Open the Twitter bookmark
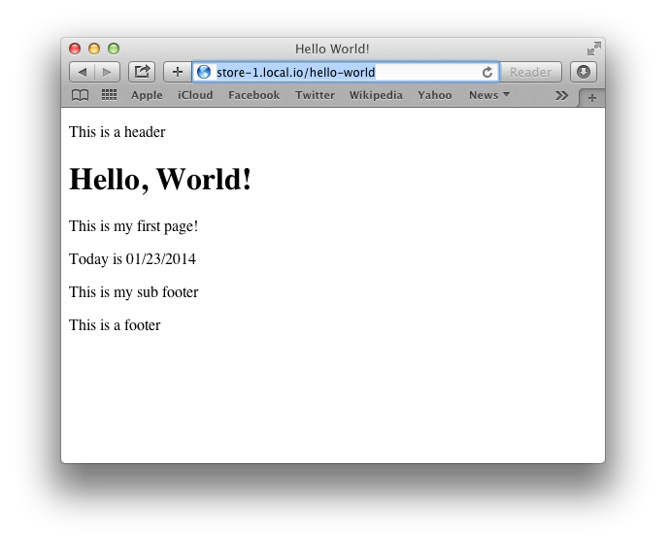The image size is (670, 536). 315,95
